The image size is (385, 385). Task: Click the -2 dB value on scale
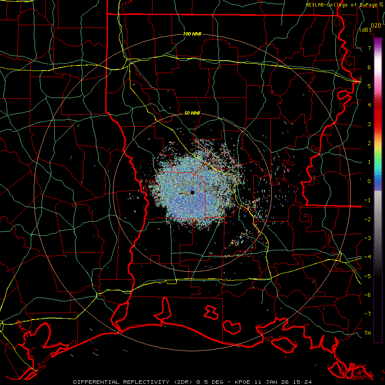[367, 219]
